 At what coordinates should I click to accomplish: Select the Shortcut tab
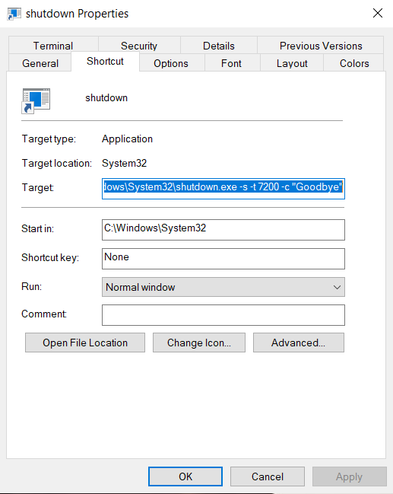(105, 61)
